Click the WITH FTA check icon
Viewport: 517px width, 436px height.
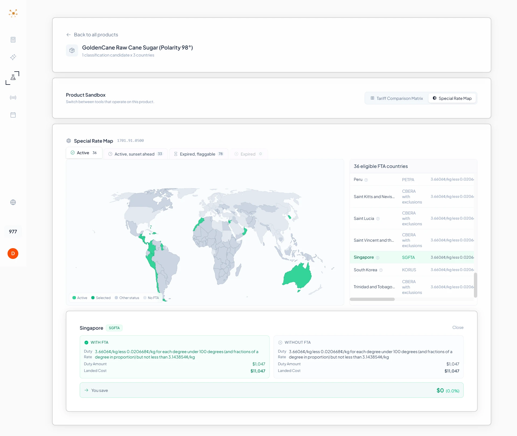[x=86, y=342]
